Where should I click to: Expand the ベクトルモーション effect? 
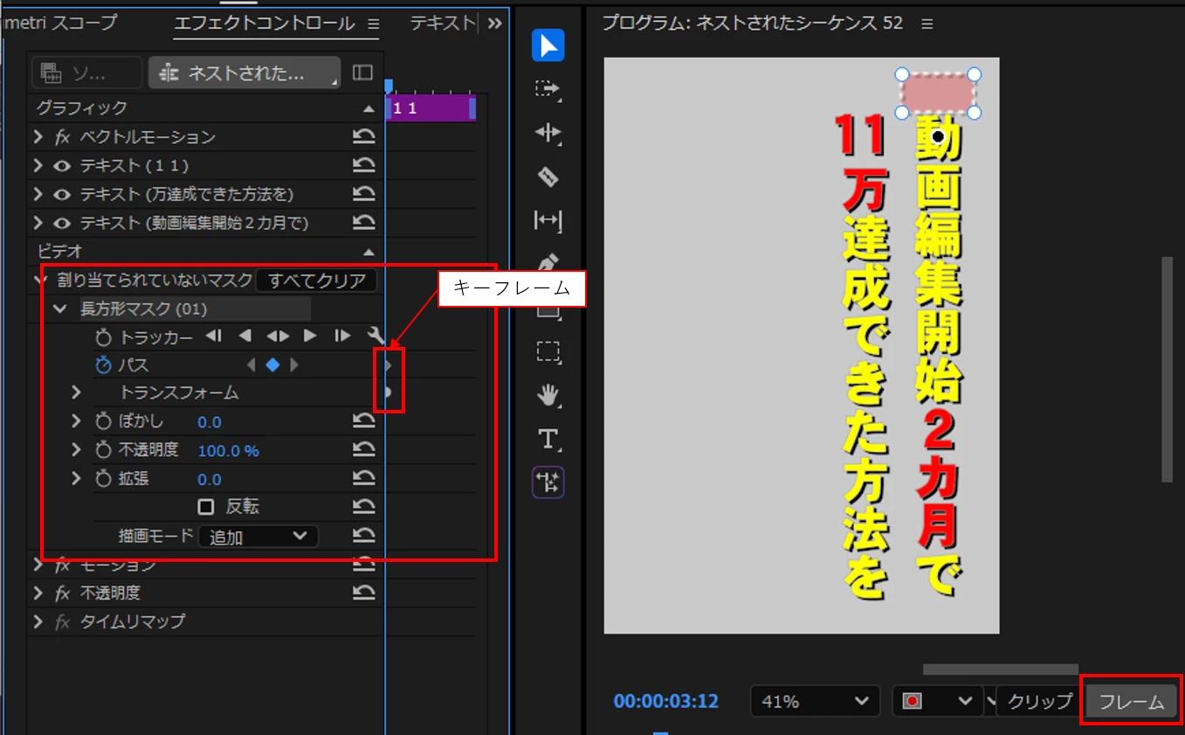pos(38,137)
